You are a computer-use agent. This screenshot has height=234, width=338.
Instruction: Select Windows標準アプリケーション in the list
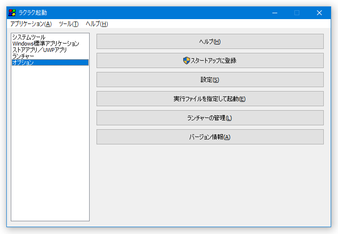(x=50, y=44)
